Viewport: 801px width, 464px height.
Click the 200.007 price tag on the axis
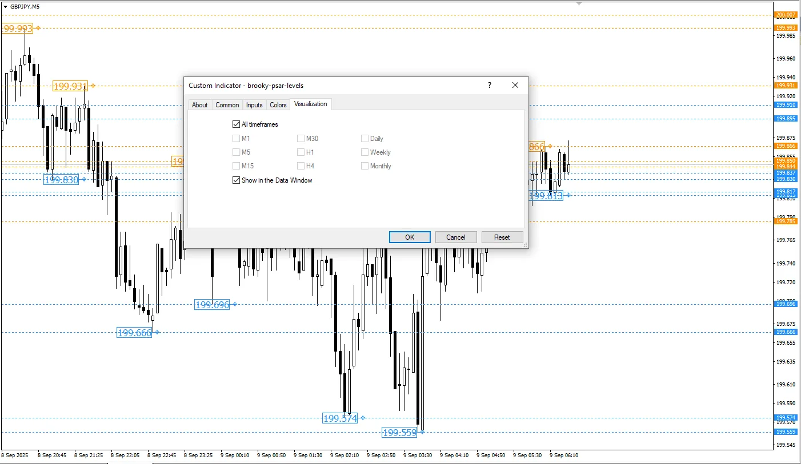(785, 15)
